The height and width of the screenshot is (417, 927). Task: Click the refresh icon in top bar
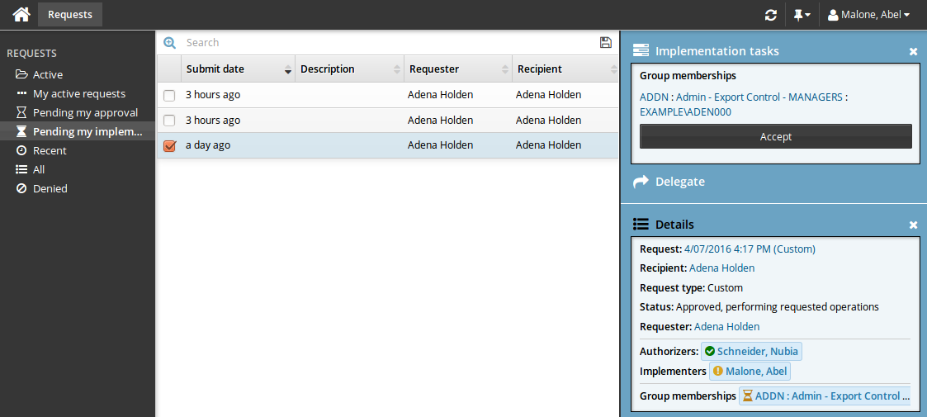[771, 15]
